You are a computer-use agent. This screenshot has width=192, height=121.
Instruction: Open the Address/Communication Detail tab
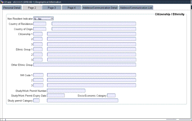(100, 8)
